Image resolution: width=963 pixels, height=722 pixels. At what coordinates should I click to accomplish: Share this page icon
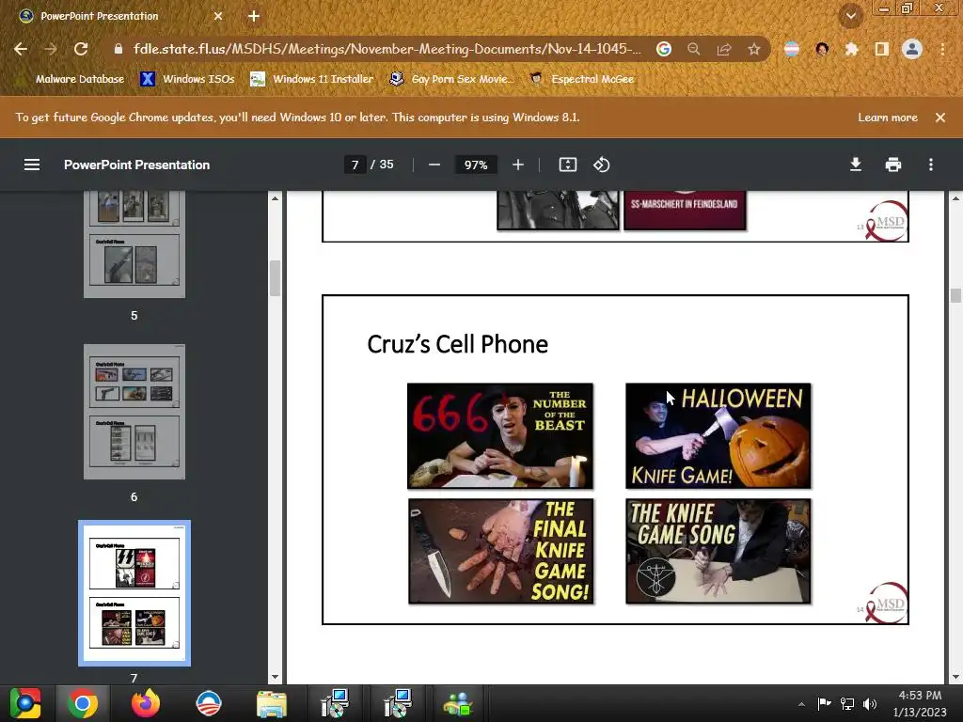723,49
